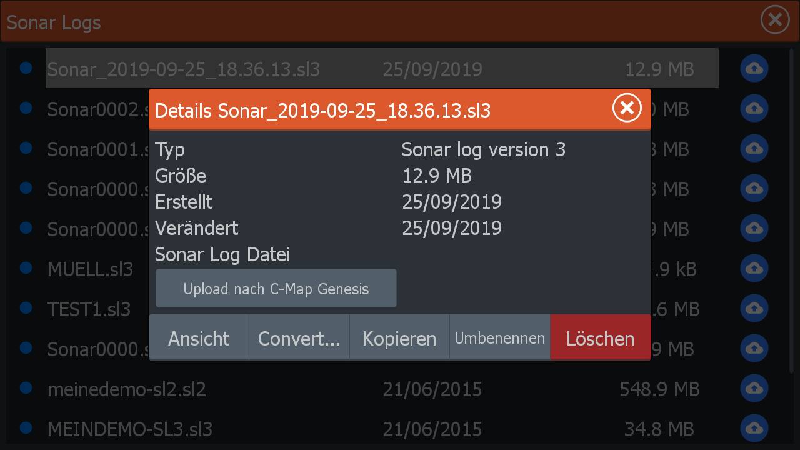The height and width of the screenshot is (450, 800).
Task: Select the TEST1.sl3 log file
Action: point(89,309)
